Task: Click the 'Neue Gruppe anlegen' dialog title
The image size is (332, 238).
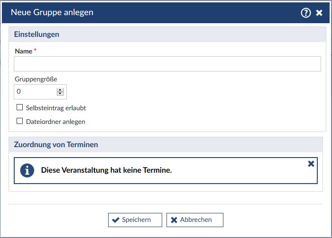Action: click(52, 13)
